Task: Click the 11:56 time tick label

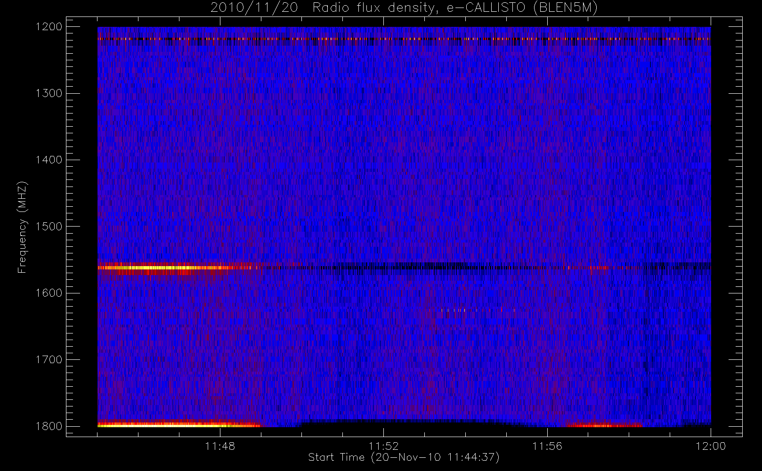Action: (x=547, y=446)
